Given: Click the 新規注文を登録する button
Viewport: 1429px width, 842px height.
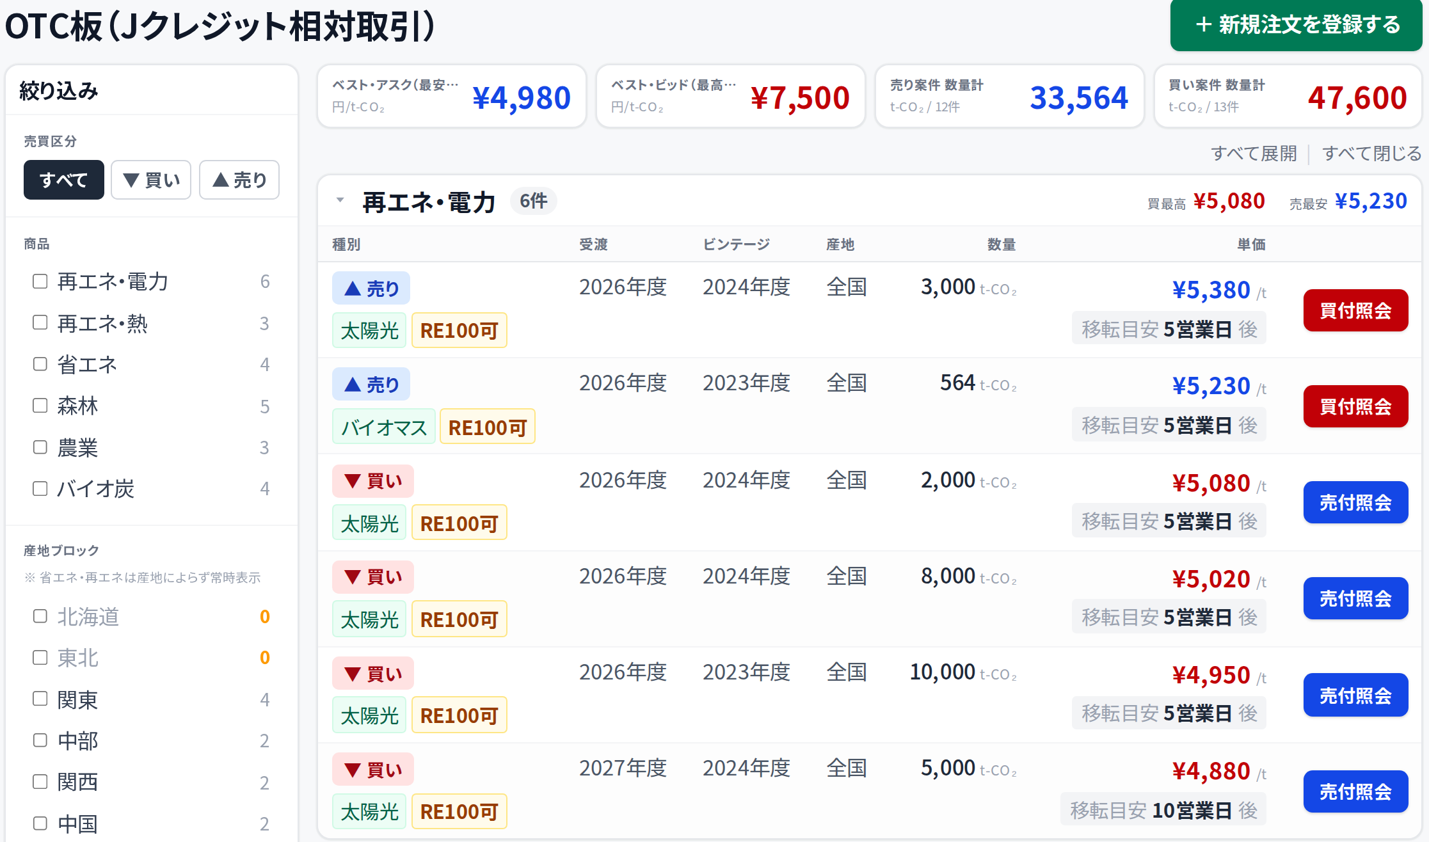Looking at the screenshot, I should click(1296, 25).
